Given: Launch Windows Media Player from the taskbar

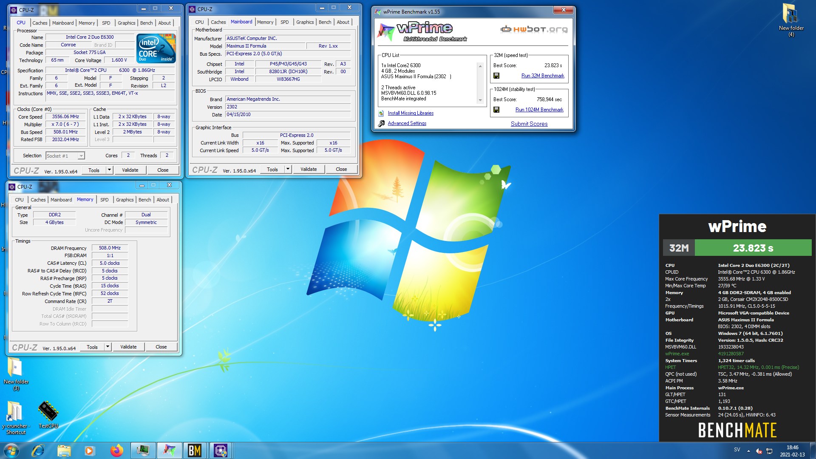Looking at the screenshot, I should (x=89, y=450).
